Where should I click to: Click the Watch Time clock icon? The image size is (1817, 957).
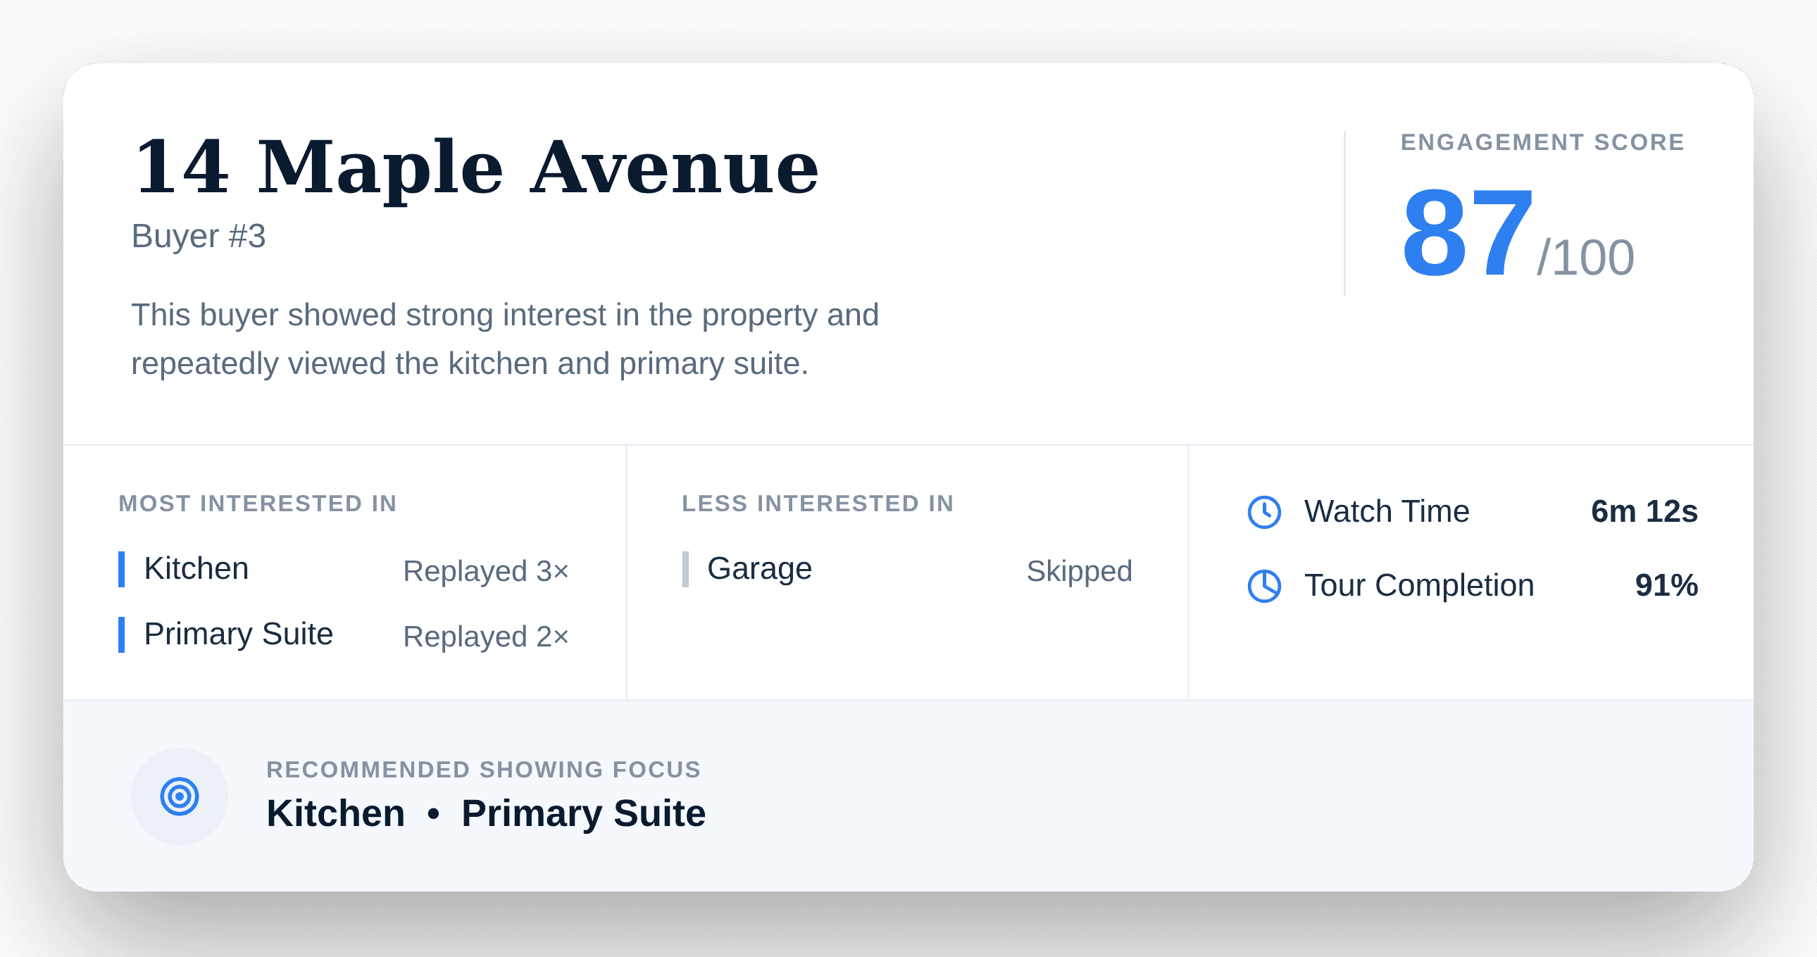(1264, 512)
